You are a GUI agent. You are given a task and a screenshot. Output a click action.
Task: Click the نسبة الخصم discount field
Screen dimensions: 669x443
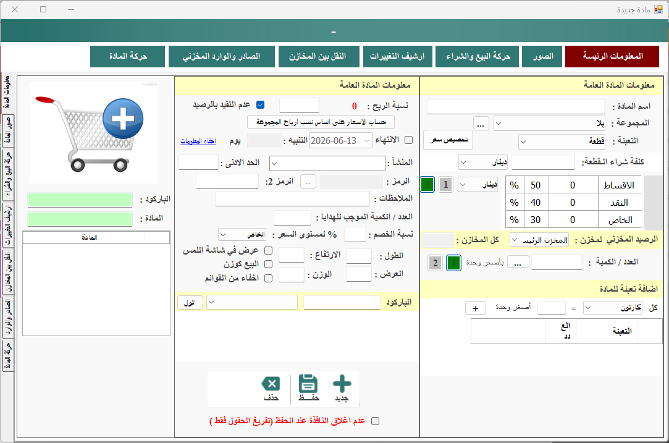(355, 234)
